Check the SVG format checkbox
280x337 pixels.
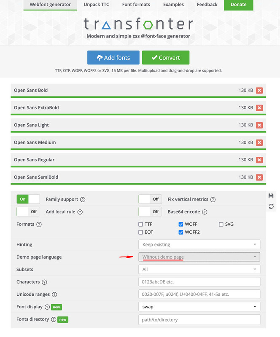click(221, 225)
